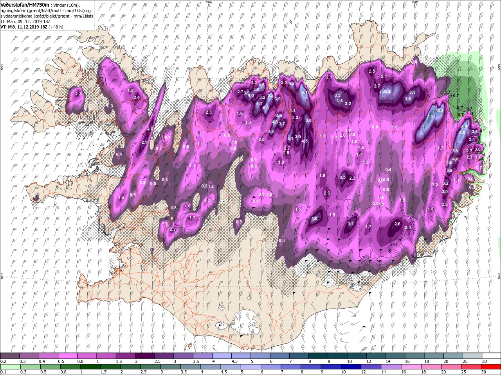Click the bottom legend swatch between 10 and 12
Image resolution: width=501 pixels, height=375 pixels.
pyautogui.click(x=351, y=366)
